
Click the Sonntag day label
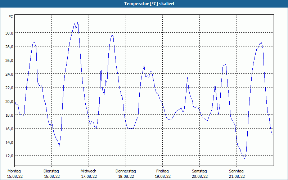point(237,171)
